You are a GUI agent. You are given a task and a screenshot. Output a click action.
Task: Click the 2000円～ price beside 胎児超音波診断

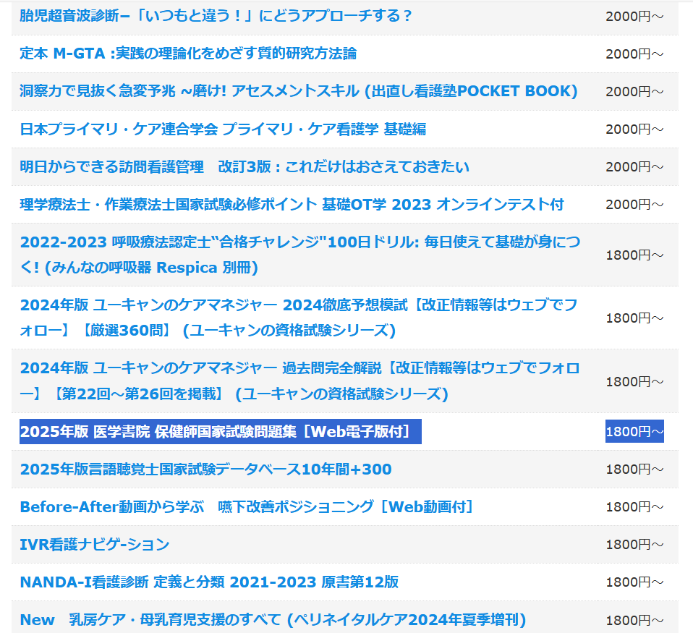coord(634,16)
